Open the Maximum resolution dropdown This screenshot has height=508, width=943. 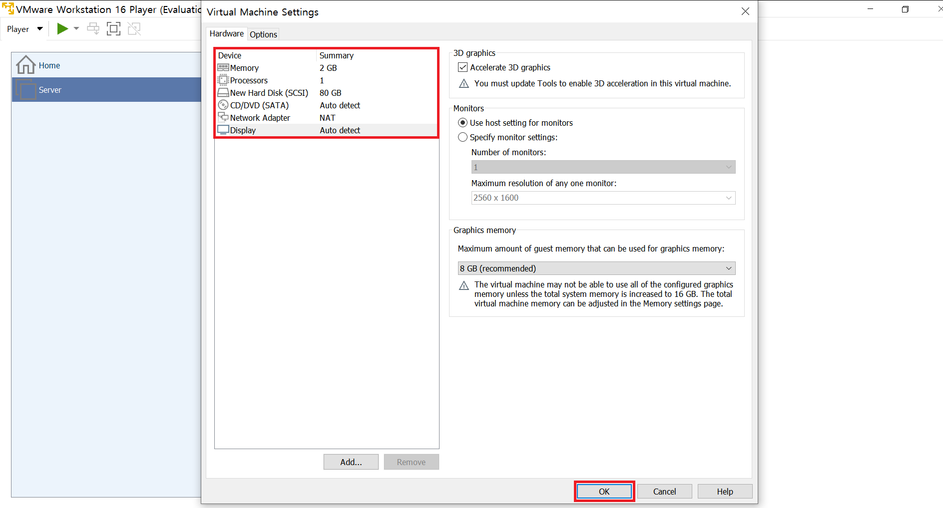point(603,198)
